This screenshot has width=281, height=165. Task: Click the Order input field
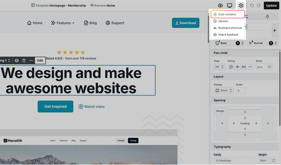[240, 90]
